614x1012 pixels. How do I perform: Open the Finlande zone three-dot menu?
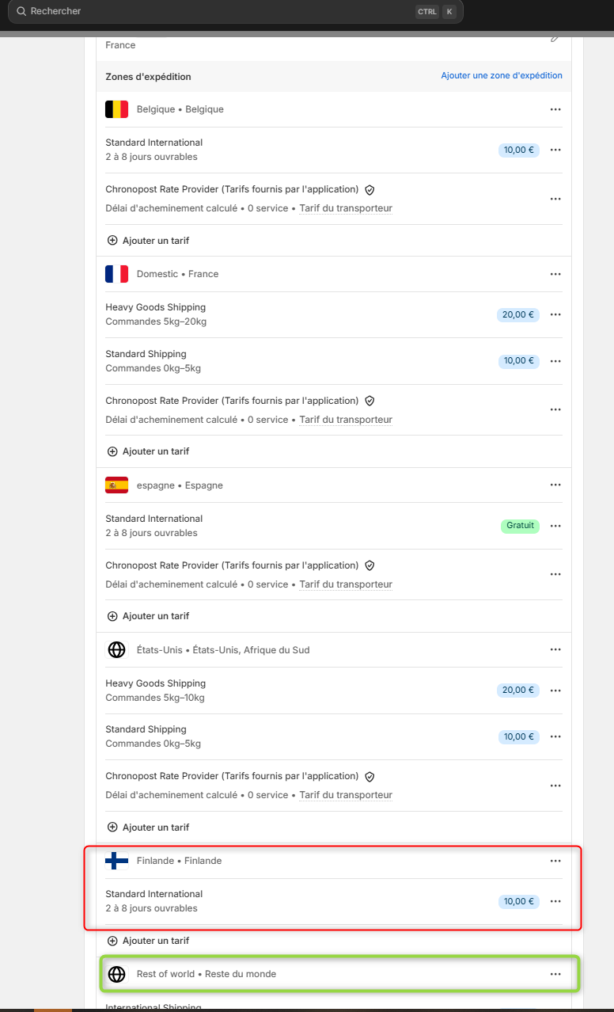(555, 861)
